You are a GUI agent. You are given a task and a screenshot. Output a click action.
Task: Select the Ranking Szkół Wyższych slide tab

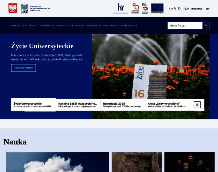click(78, 105)
